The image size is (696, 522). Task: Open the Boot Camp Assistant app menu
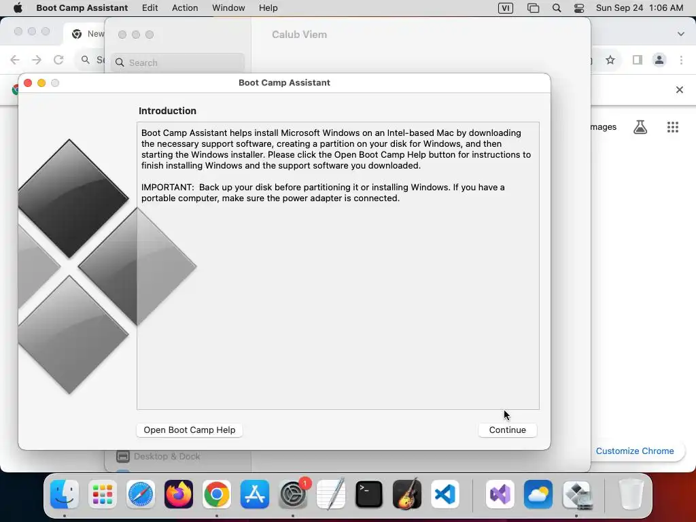click(x=82, y=8)
